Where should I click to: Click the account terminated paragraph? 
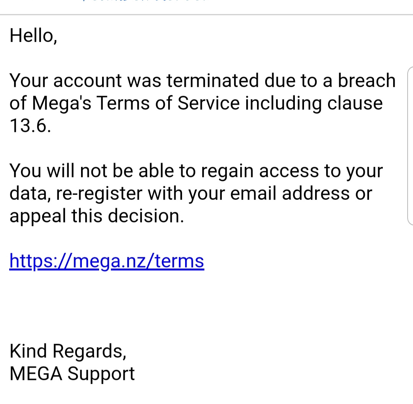203,103
